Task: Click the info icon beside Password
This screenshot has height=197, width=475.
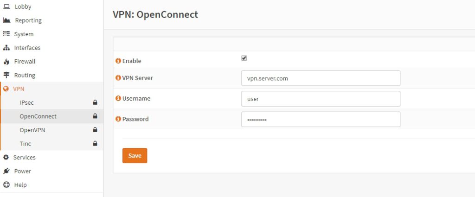Action: click(118, 119)
